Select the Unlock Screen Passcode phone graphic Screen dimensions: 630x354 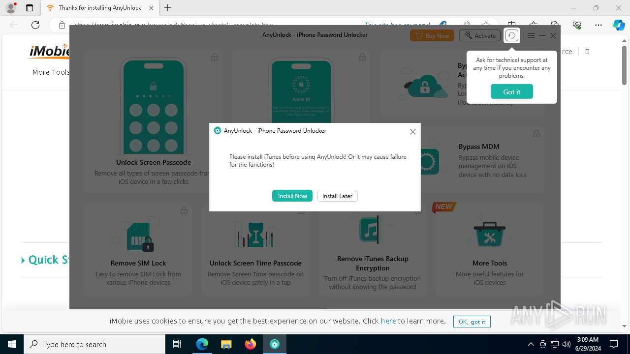point(153,106)
